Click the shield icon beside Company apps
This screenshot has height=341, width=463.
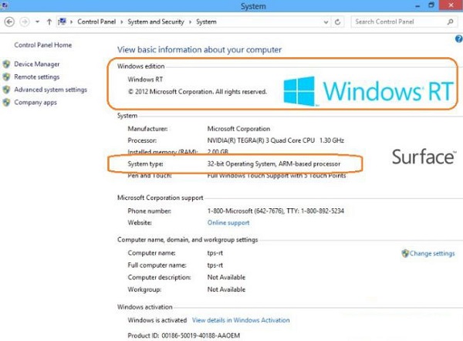(x=6, y=103)
